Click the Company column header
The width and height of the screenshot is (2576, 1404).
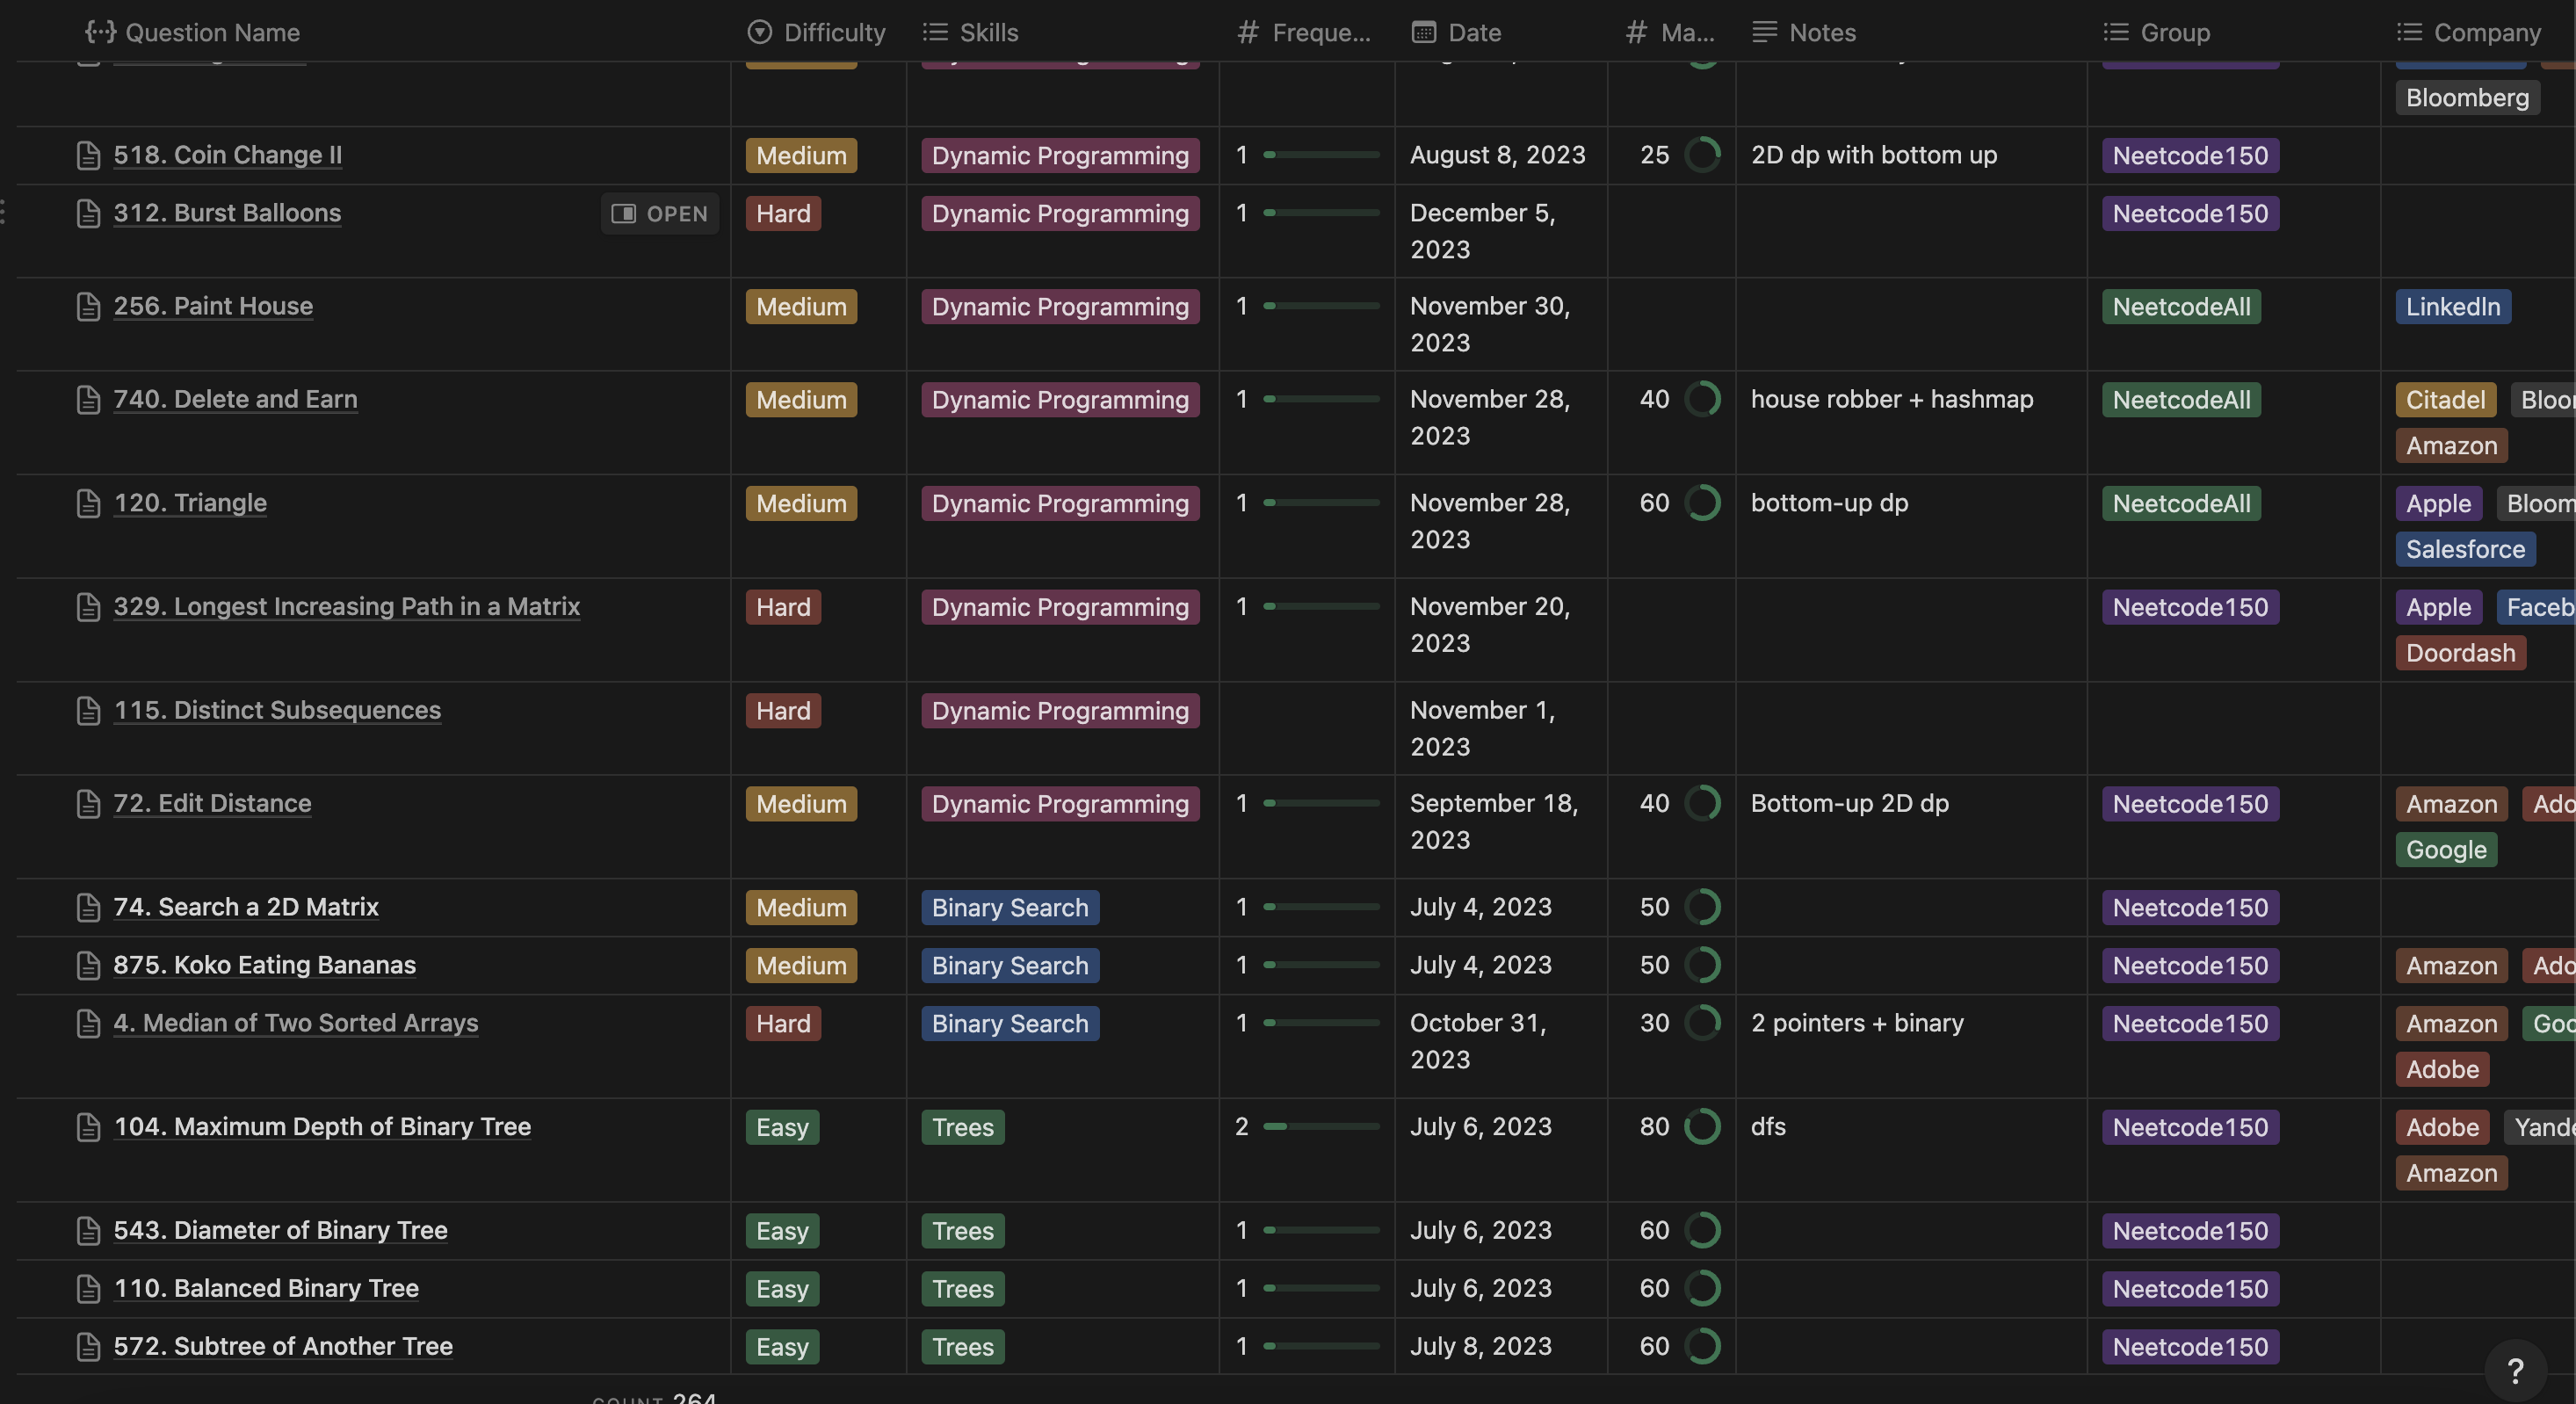pyautogui.click(x=2486, y=32)
